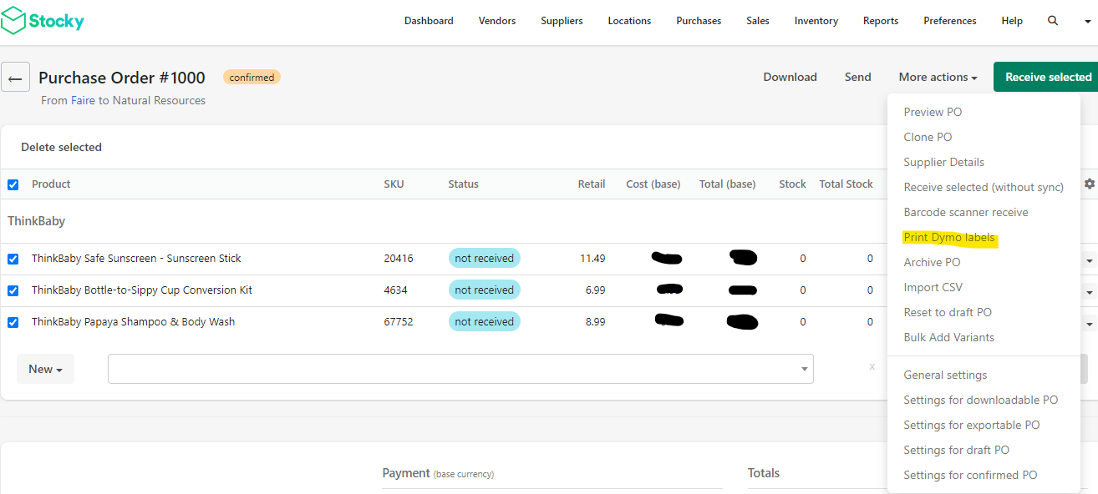The height and width of the screenshot is (494, 1098).
Task: Click ThinkBaby Papaya Shampoo & Body Wash name
Action: coord(133,322)
